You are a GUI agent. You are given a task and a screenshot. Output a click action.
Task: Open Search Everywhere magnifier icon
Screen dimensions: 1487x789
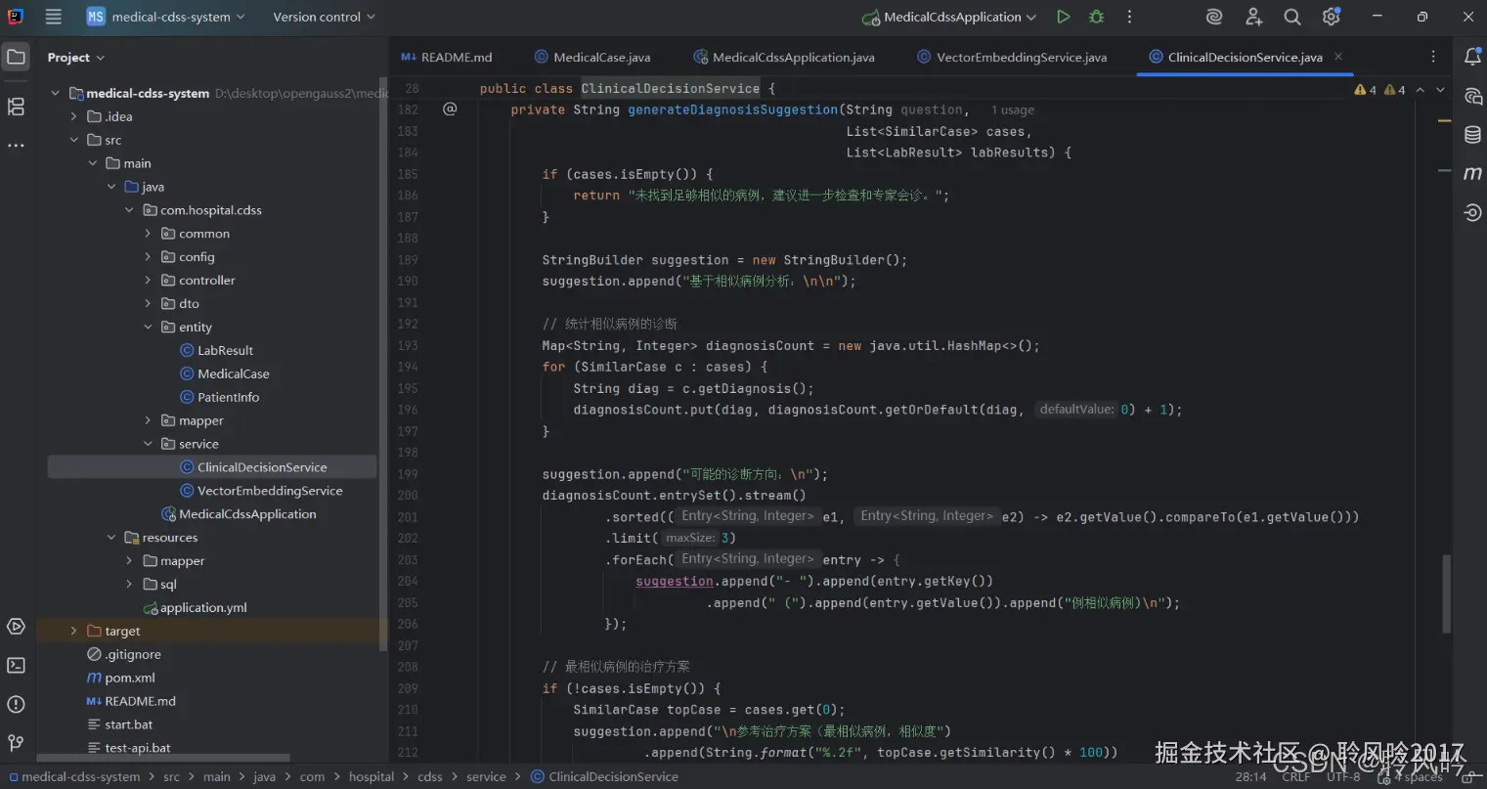point(1291,17)
